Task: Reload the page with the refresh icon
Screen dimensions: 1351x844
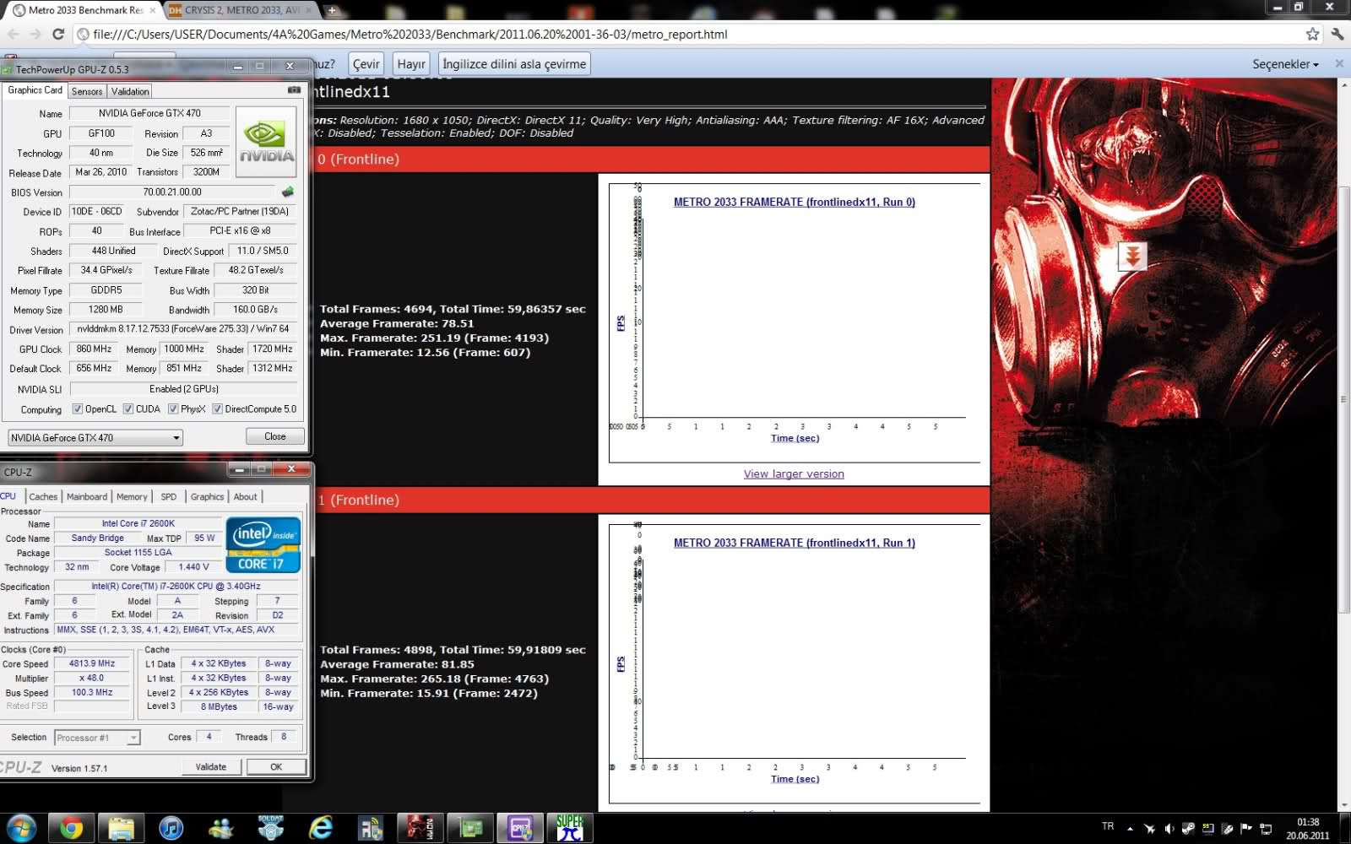Action: pyautogui.click(x=58, y=34)
